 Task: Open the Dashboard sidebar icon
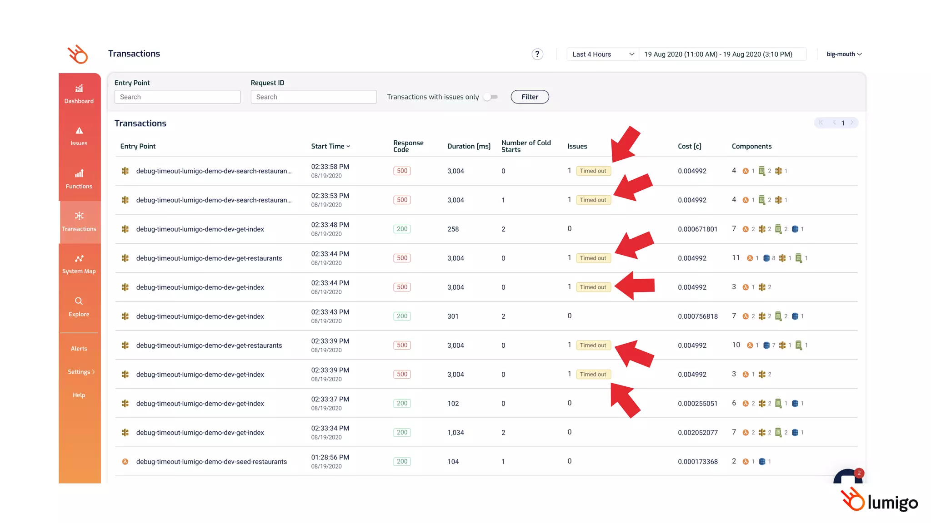pos(79,89)
